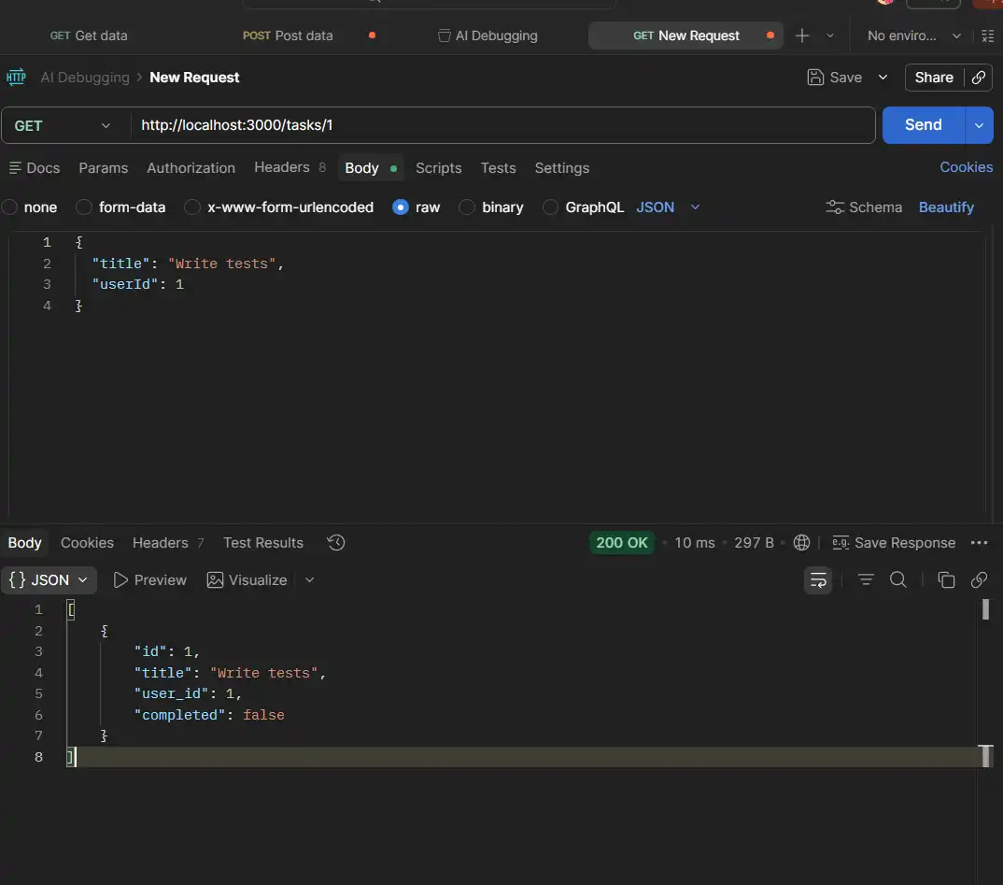This screenshot has width=1003, height=885.
Task: Click the response history clock icon
Action: tap(336, 543)
